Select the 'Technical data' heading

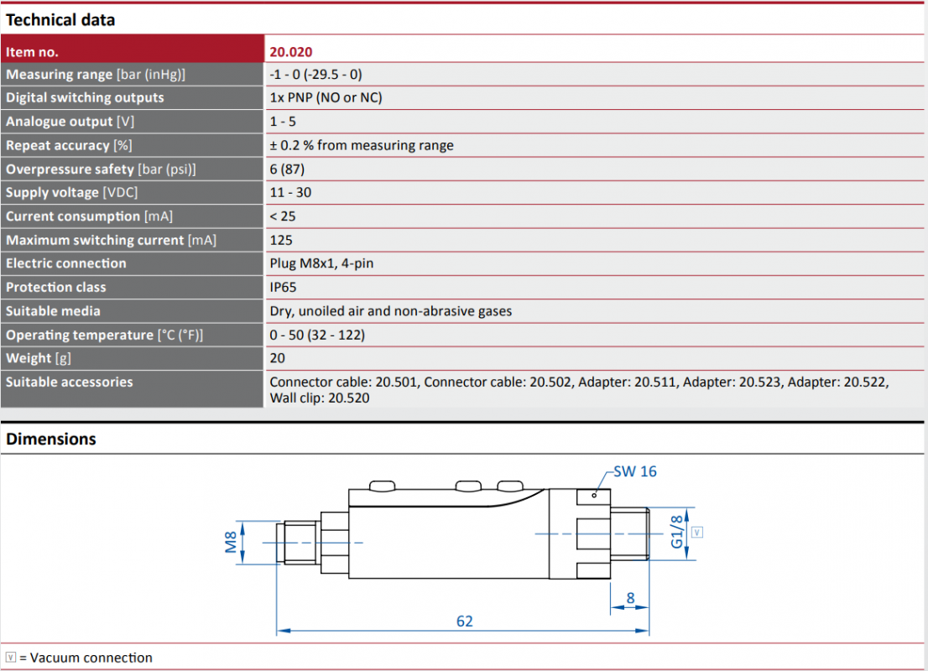tap(60, 20)
